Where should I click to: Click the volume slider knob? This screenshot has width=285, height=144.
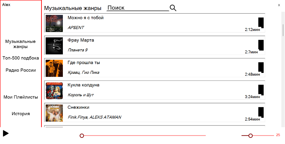(x=251, y=135)
